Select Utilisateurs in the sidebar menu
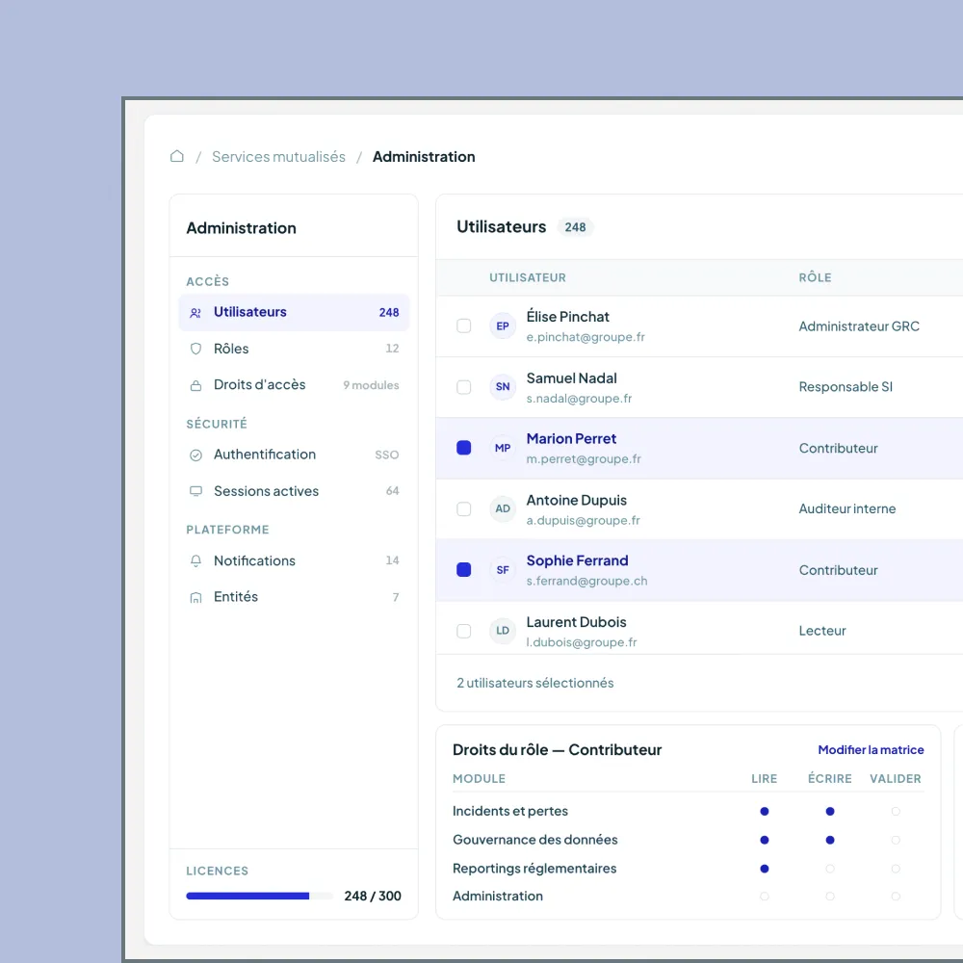 (294, 313)
